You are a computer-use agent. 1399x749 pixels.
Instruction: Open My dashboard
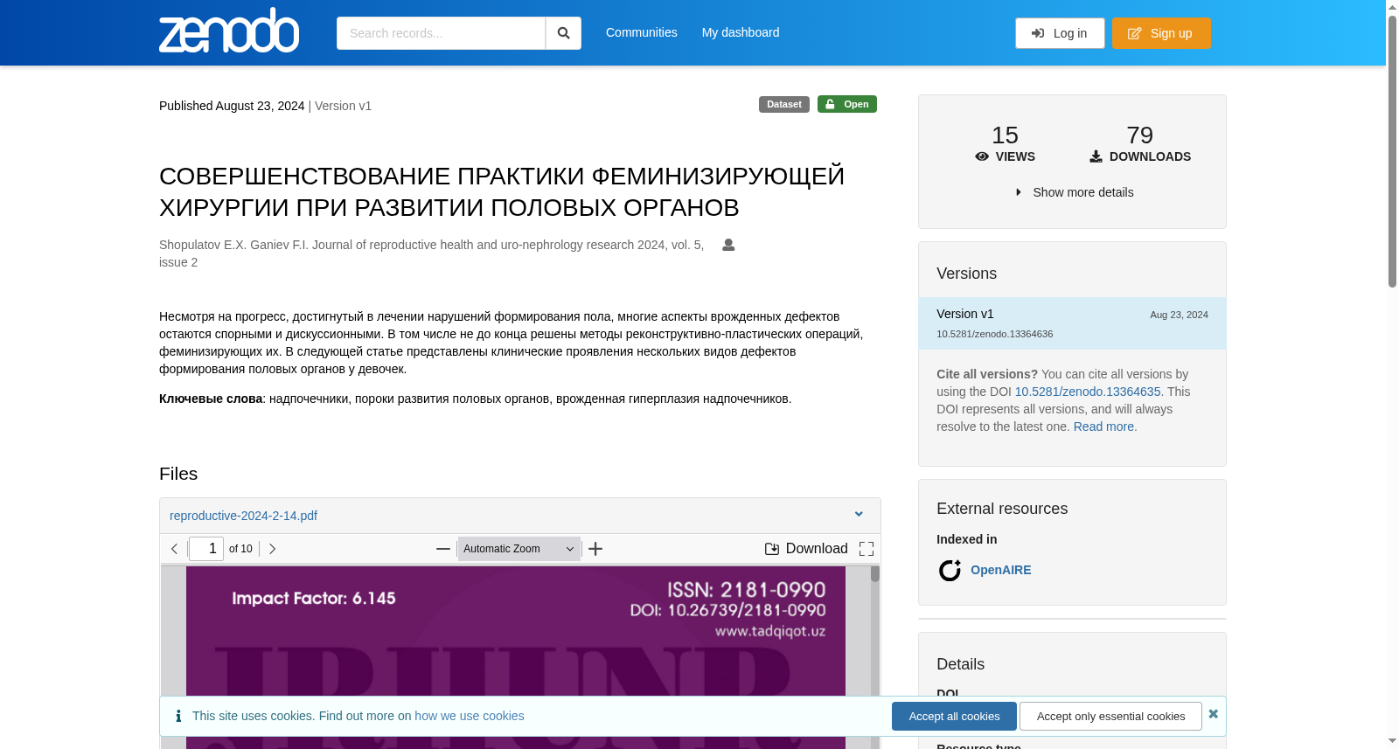(x=741, y=32)
